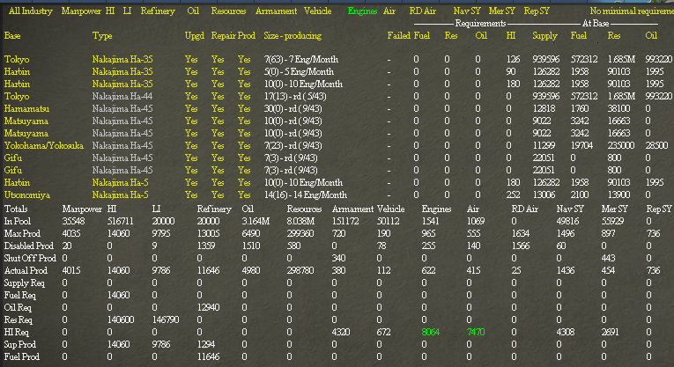Open the RD Air filter at top
Screen dimensions: 674x367
point(423,11)
